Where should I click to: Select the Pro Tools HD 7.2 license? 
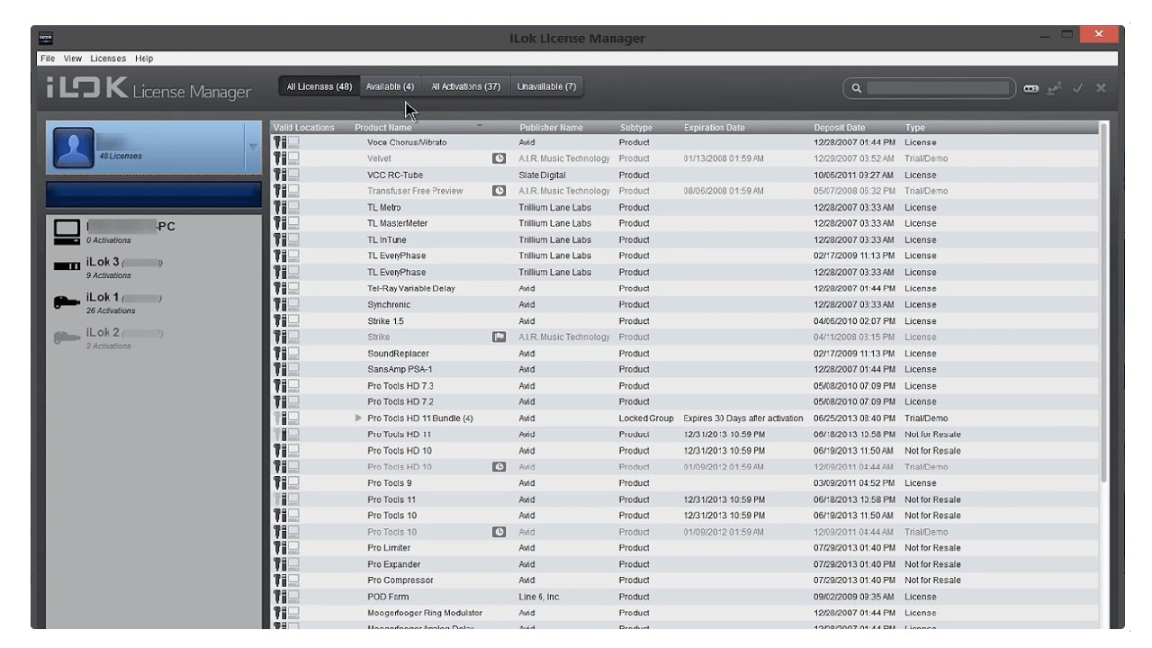[684, 401]
